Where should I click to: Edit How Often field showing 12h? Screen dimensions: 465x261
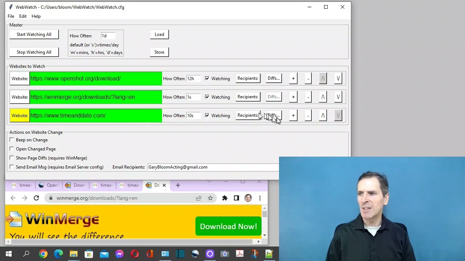pyautogui.click(x=193, y=79)
